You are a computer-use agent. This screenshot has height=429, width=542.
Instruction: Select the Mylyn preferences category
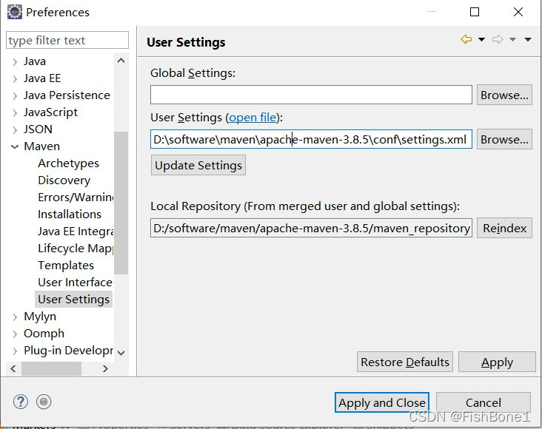pos(40,317)
